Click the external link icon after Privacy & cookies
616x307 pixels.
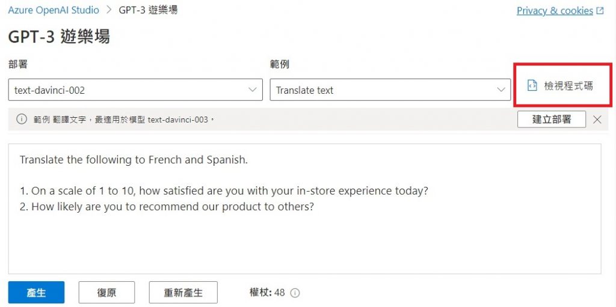[x=600, y=11]
